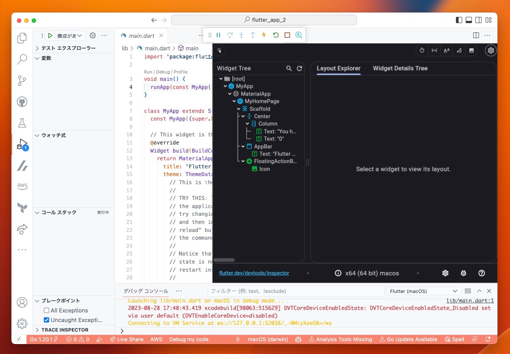Switch to the Widget Details Tree tab

click(x=400, y=68)
